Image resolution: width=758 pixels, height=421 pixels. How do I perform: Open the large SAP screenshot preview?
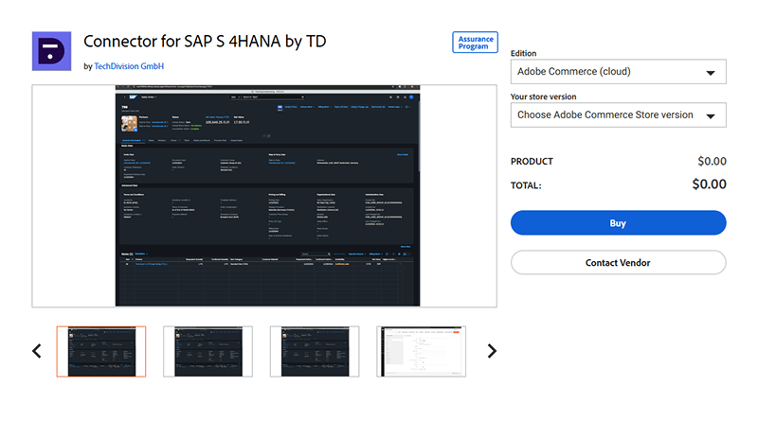(x=264, y=196)
